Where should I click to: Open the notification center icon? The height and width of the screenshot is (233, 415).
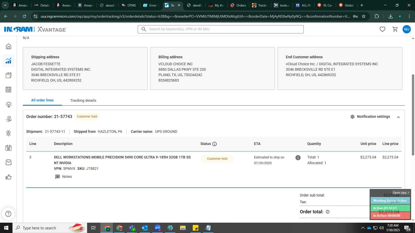407,228
